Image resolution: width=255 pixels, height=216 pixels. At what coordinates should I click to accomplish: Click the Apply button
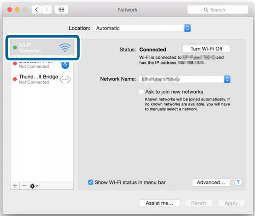coord(231,203)
